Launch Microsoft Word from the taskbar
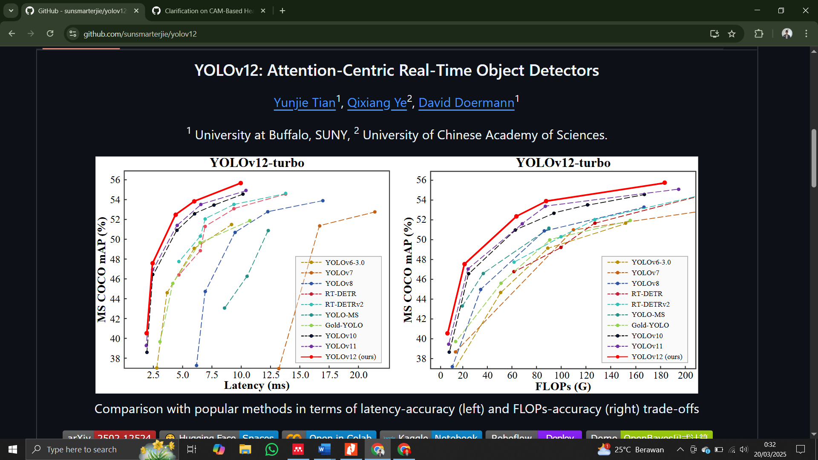818x460 pixels. tap(324, 449)
